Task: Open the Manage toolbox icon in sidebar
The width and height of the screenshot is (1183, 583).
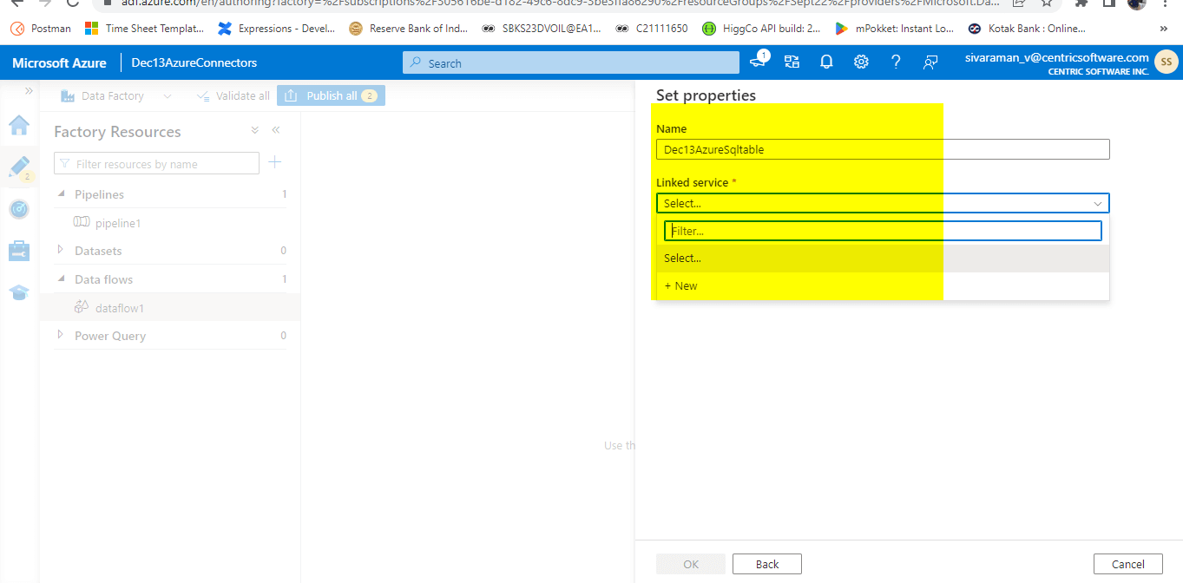Action: pyautogui.click(x=19, y=252)
